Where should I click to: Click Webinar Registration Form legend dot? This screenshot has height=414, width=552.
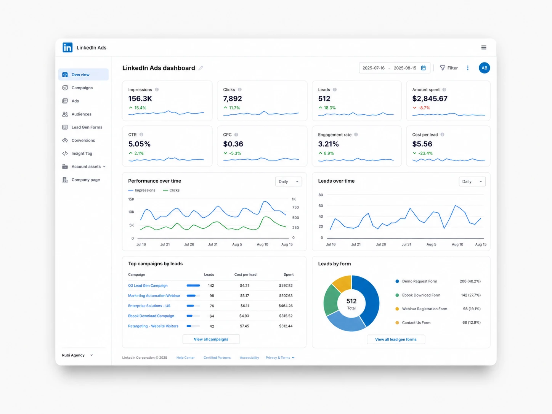point(397,309)
